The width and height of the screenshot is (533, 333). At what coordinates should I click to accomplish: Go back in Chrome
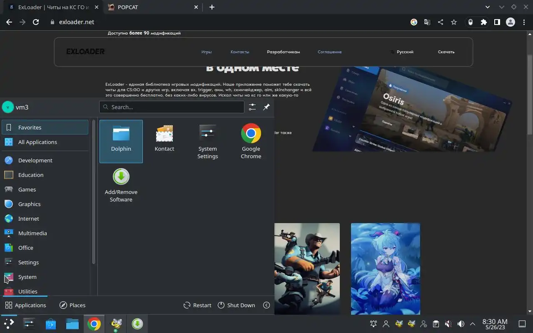(9, 22)
